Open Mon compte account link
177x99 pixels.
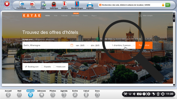point(148,16)
